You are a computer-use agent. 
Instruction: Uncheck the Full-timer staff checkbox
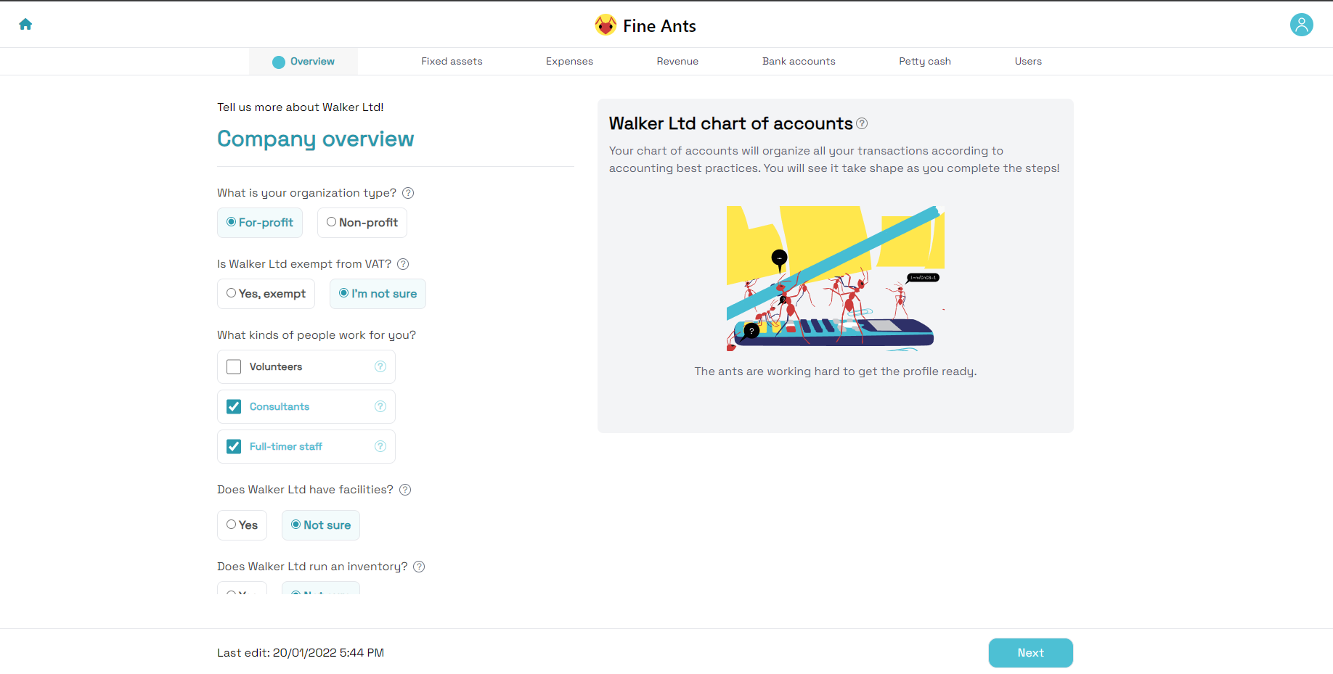pyautogui.click(x=234, y=447)
